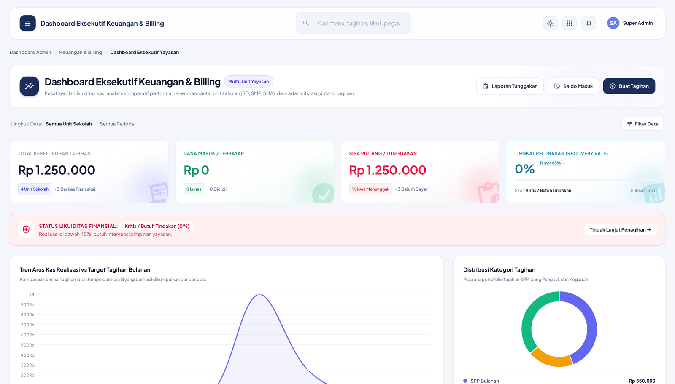
Task: Open the Filter Data panel
Action: (x=643, y=124)
